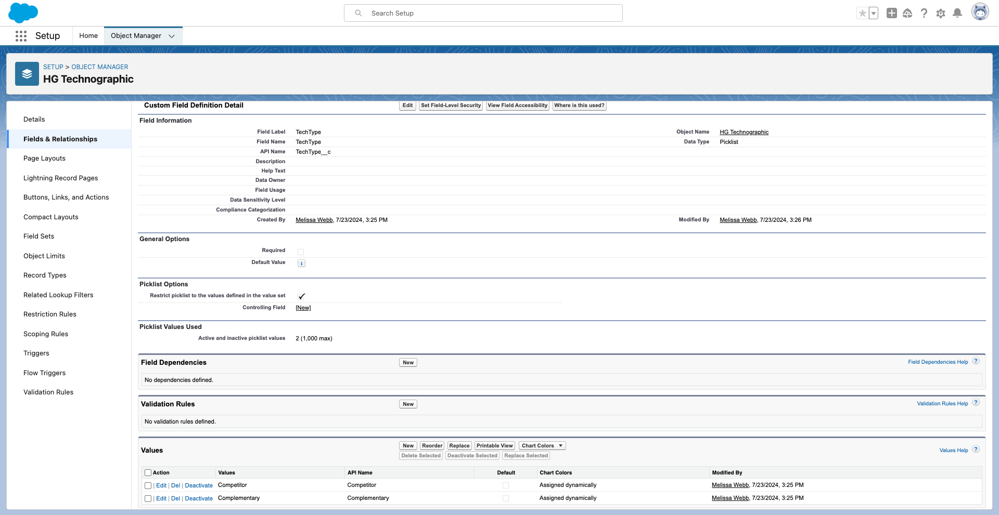Click Edit link for Competitor value
The height and width of the screenshot is (515, 999).
161,485
